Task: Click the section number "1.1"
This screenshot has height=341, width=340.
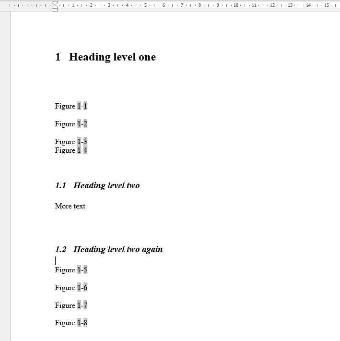Action: pos(60,185)
